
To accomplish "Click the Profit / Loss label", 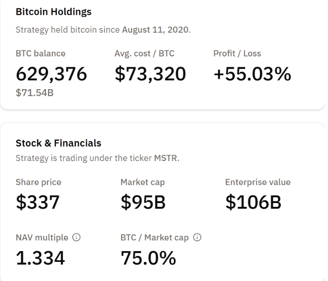I will pyautogui.click(x=237, y=53).
